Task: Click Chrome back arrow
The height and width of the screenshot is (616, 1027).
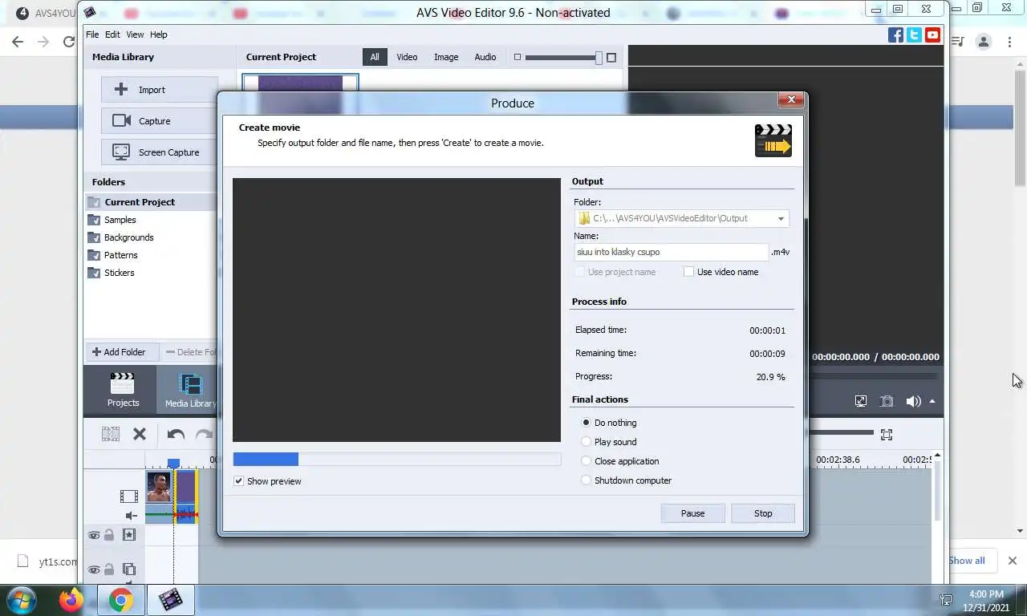Action: (x=18, y=42)
